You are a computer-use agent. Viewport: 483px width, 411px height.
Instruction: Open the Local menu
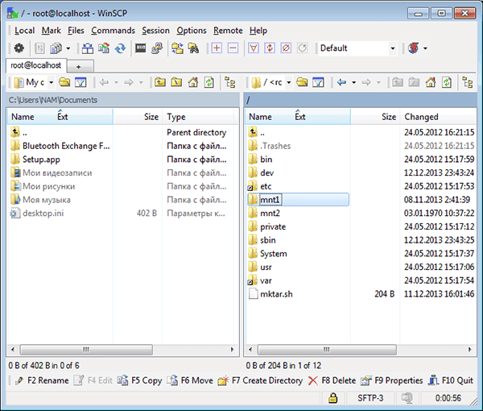(x=25, y=31)
